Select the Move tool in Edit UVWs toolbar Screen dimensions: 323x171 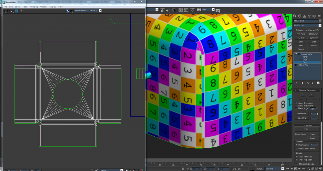tap(4, 11)
